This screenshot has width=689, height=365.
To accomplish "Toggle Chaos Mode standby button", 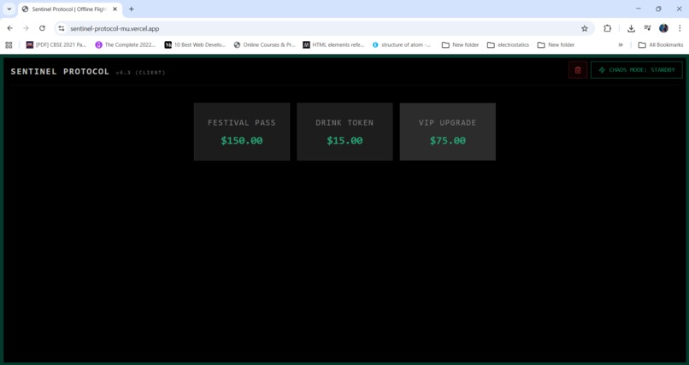I will [637, 70].
